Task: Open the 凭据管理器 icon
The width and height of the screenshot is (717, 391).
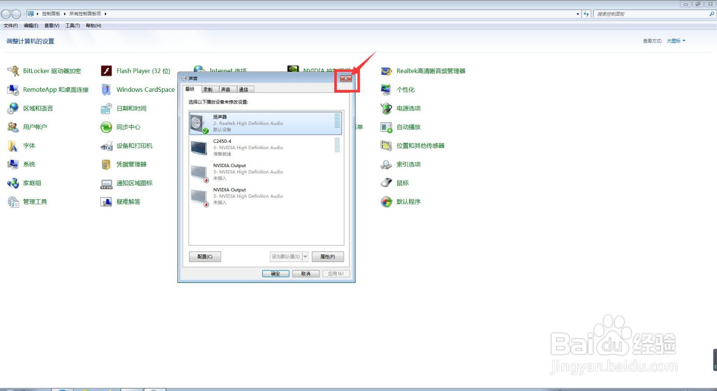Action: (x=106, y=164)
